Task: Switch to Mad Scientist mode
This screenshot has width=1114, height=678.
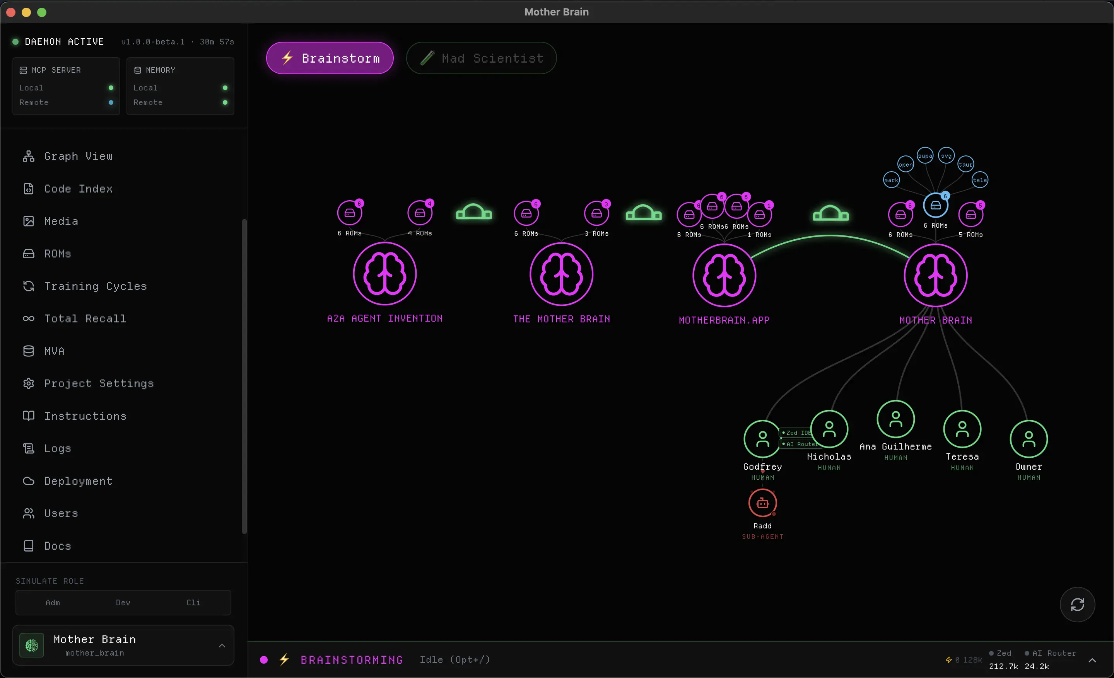Action: pyautogui.click(x=481, y=58)
